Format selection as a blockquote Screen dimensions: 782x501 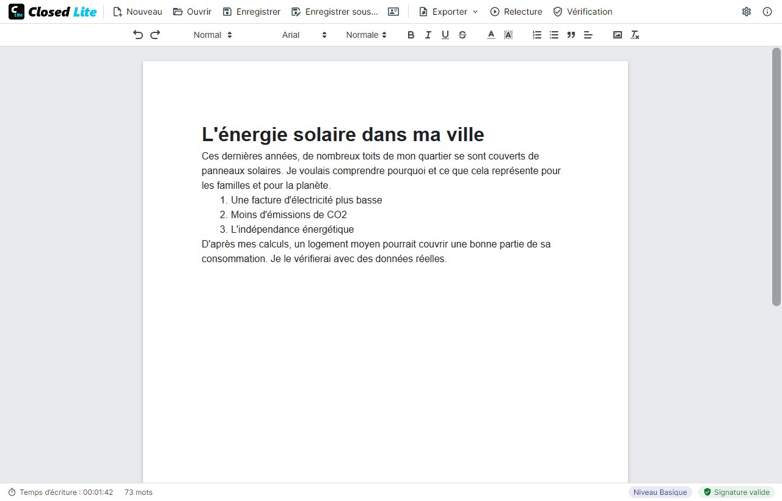[571, 35]
